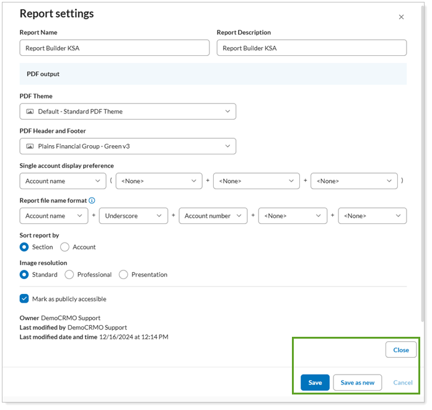Select Account sort option
The width and height of the screenshot is (432, 410).
pyautogui.click(x=64, y=247)
